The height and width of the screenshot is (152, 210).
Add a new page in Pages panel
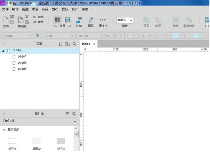60,44
